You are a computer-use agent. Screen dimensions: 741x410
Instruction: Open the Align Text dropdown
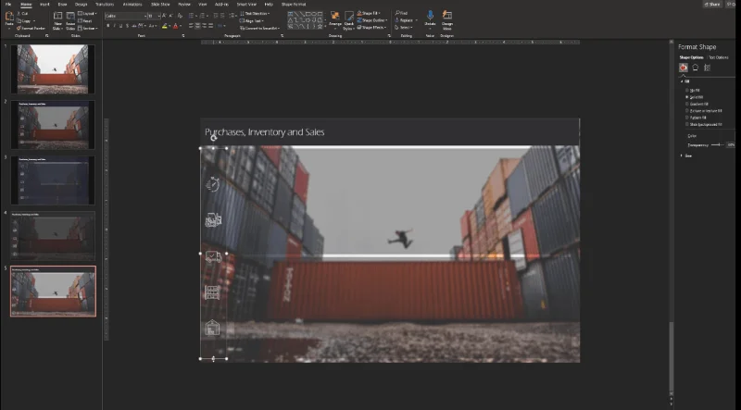pos(252,20)
